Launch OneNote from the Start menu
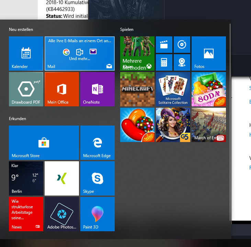The width and height of the screenshot is (251, 247). tap(98, 89)
